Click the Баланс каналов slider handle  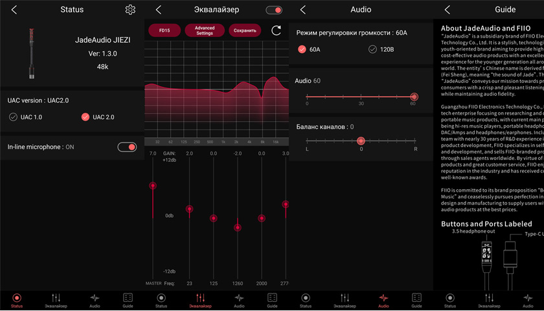coord(361,141)
